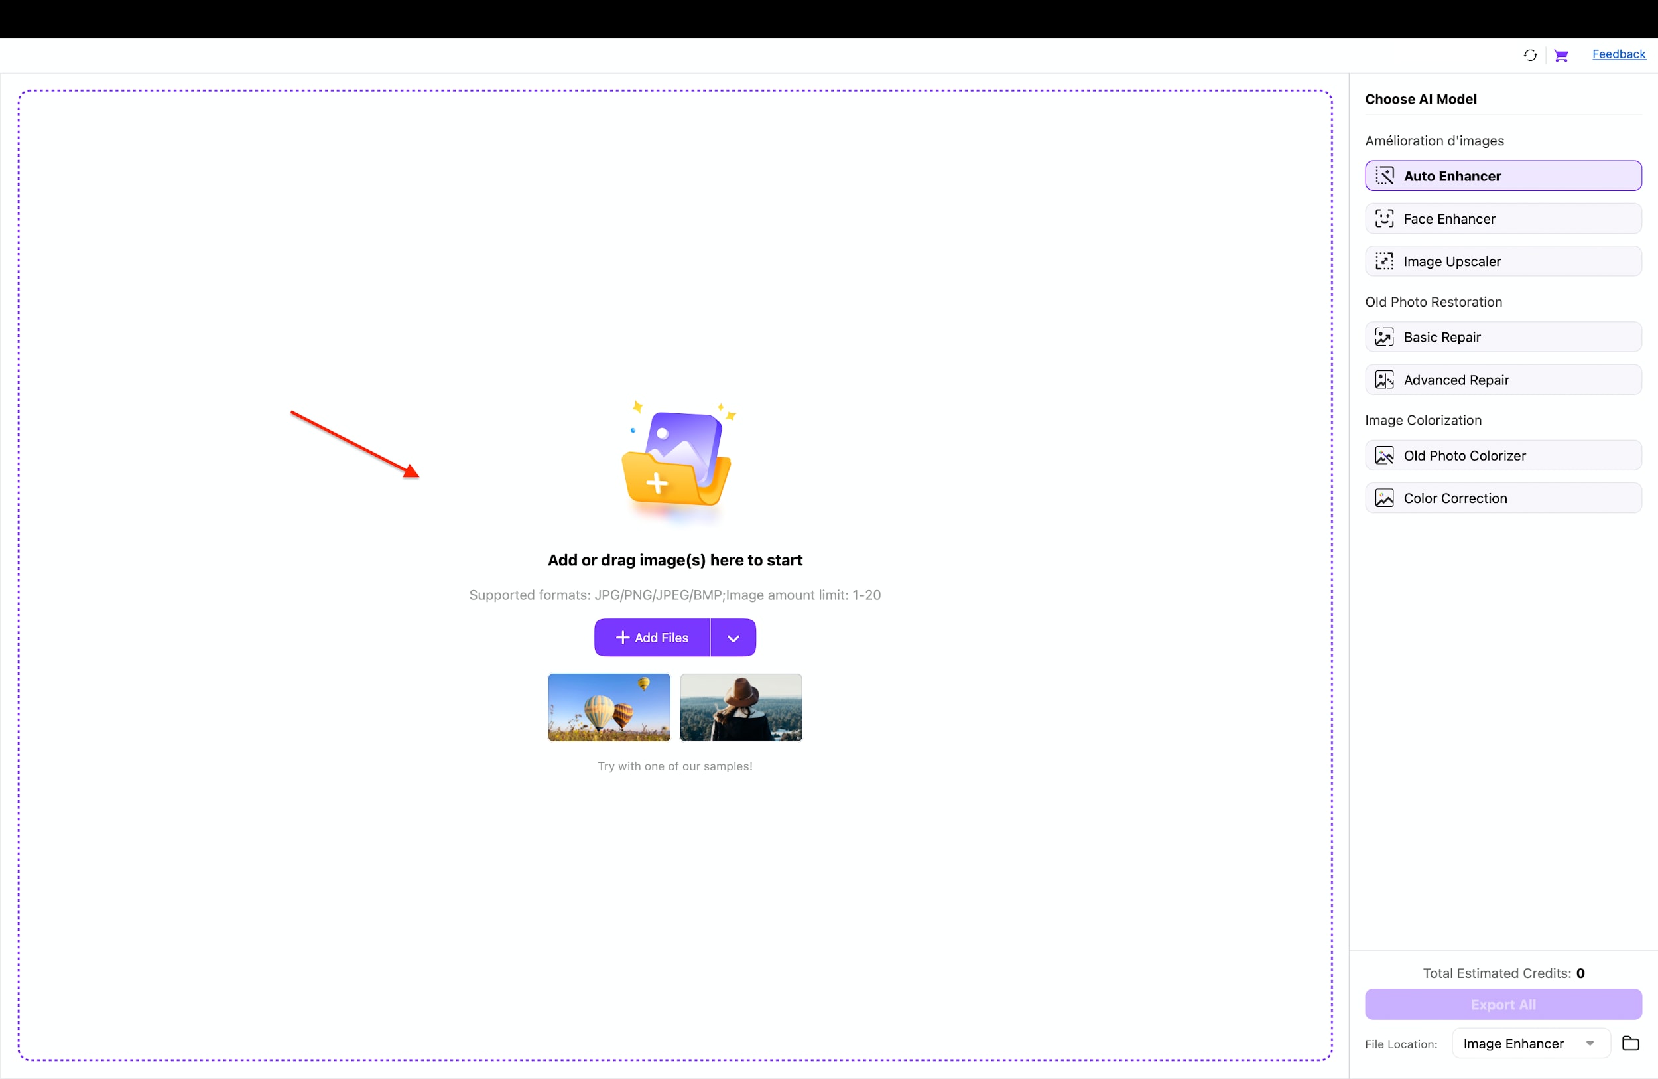The image size is (1658, 1079).
Task: Click the Try with one of our samples text
Action: coord(674,766)
